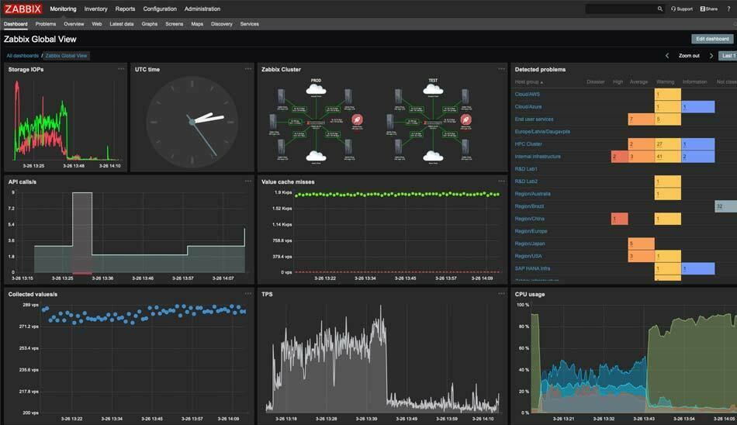This screenshot has height=425, width=737.
Task: Click the orange Average cell of End user services
Action: [641, 119]
